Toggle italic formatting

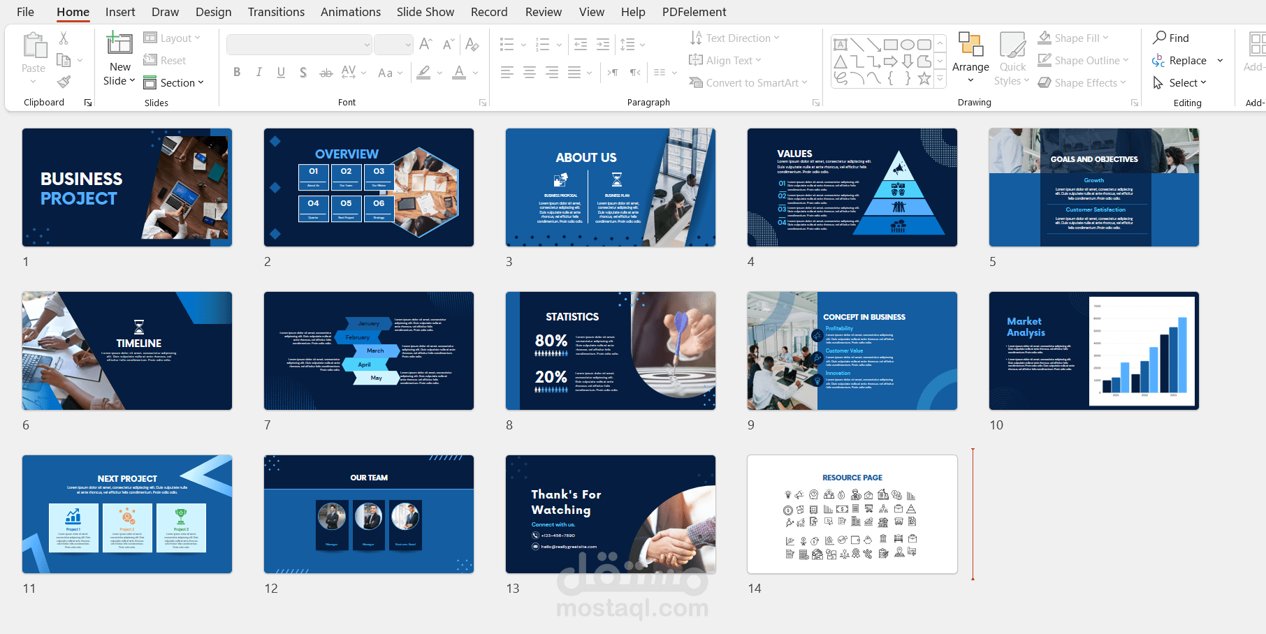tap(259, 72)
